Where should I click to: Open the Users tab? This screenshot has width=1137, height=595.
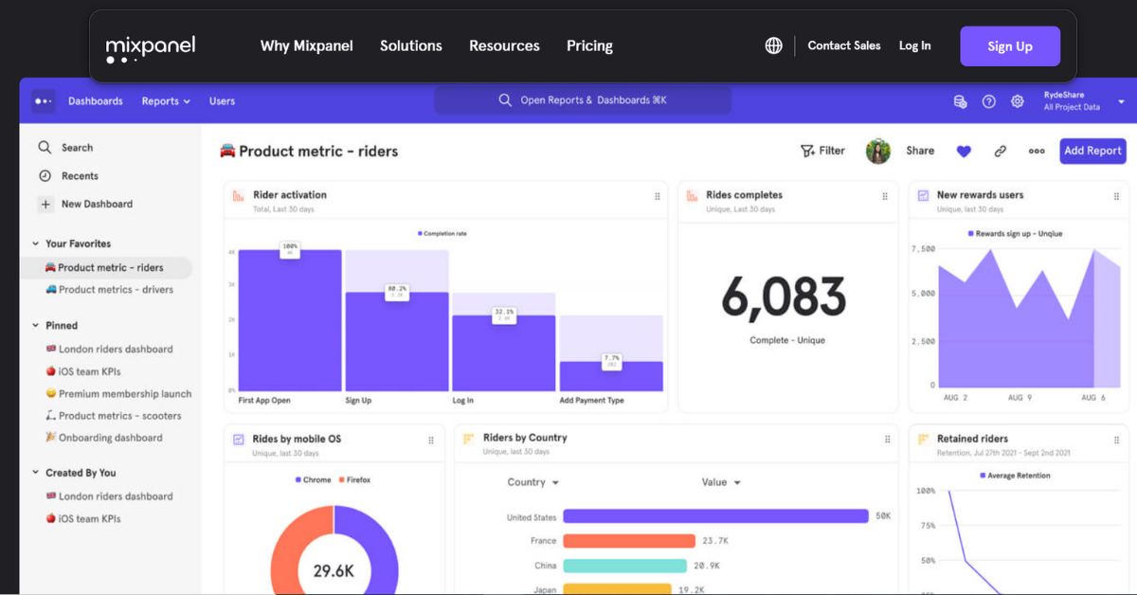pyautogui.click(x=222, y=101)
